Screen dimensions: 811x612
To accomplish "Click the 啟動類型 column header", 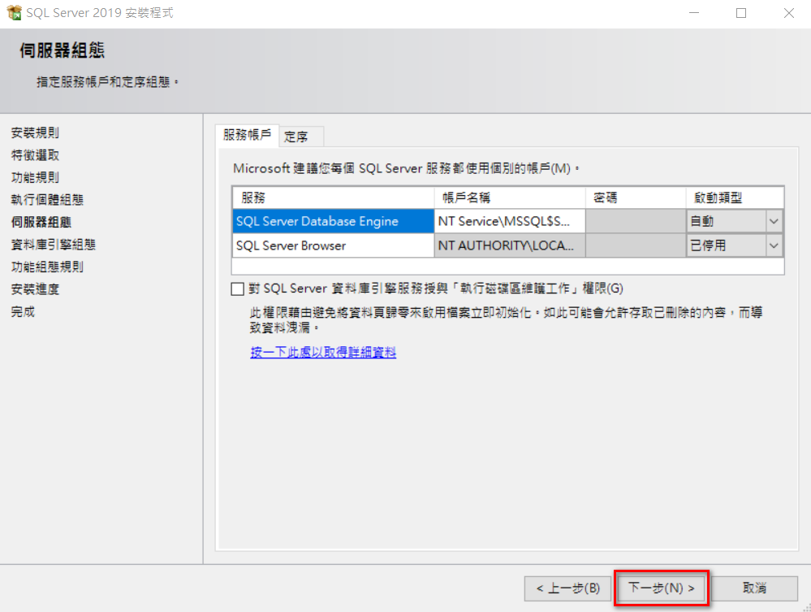I will 735,197.
